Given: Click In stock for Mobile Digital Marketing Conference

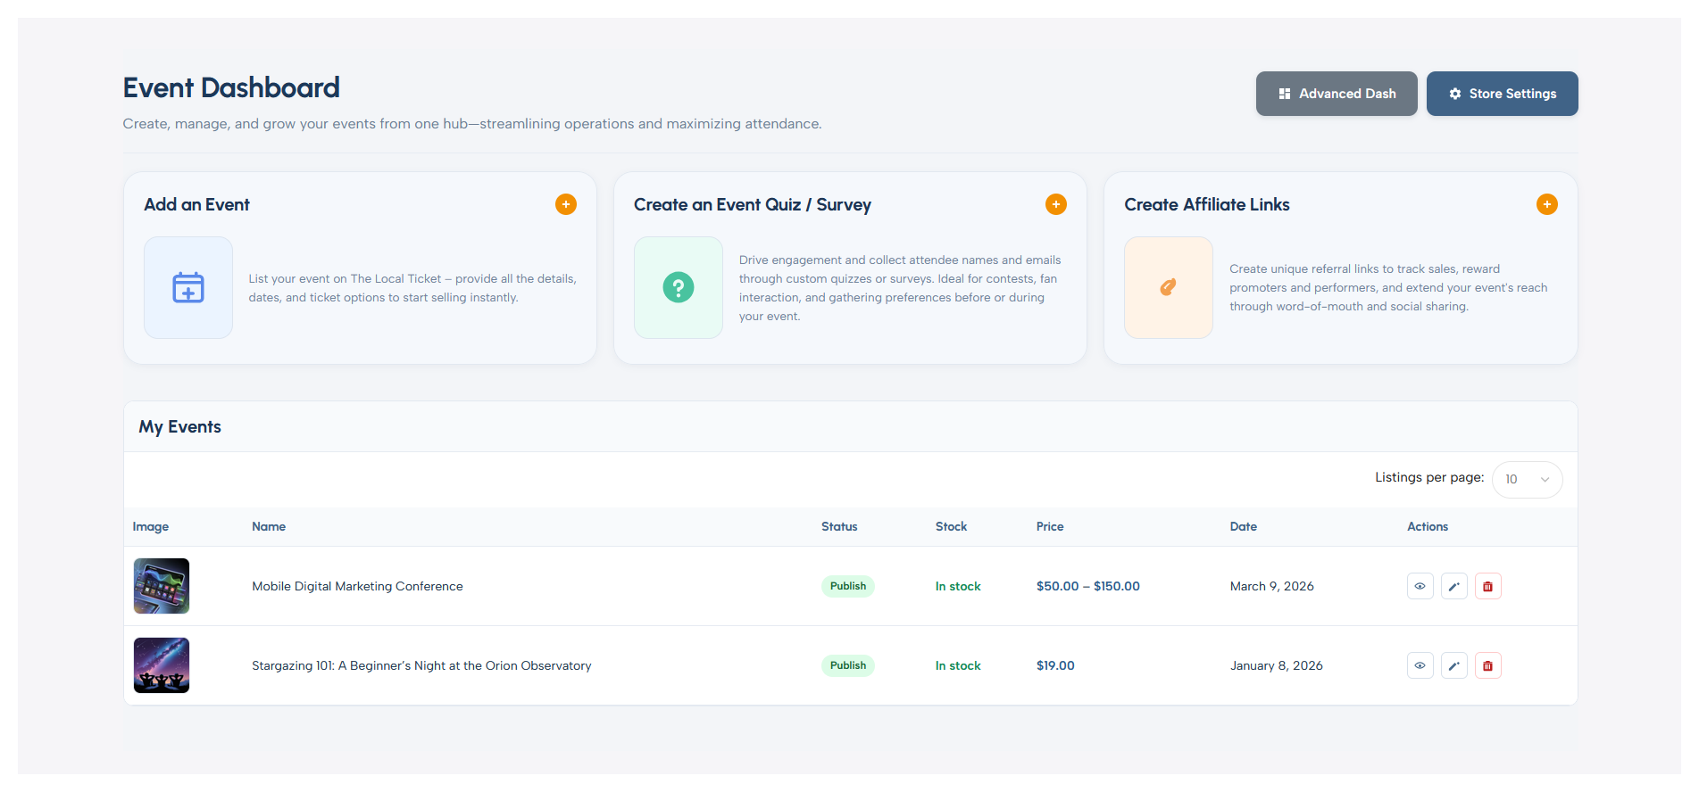Looking at the screenshot, I should coord(958,586).
